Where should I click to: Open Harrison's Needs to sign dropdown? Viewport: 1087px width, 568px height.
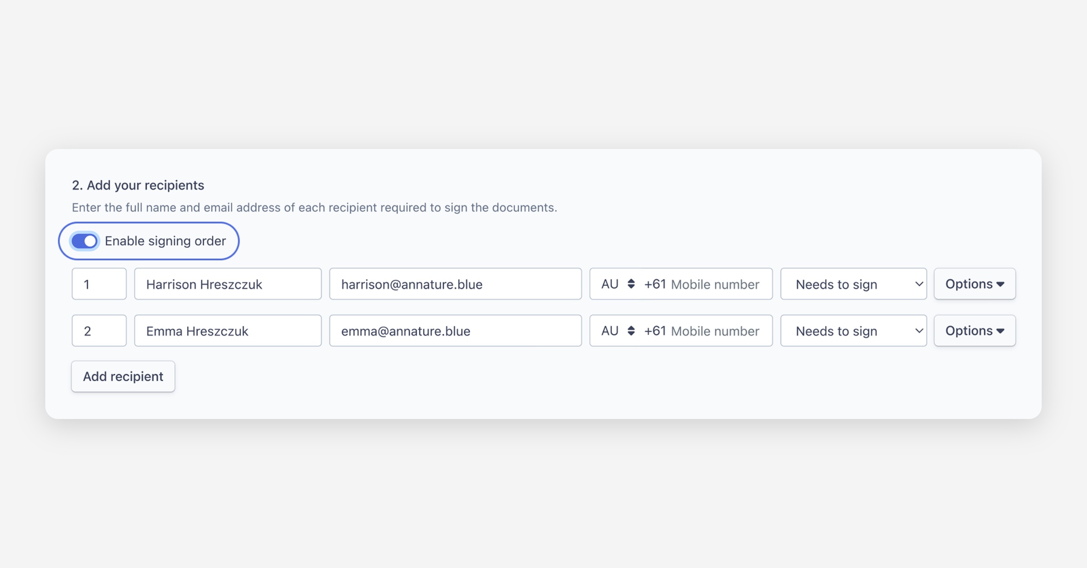[853, 284]
